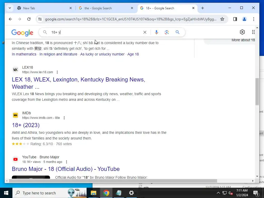Open the LEX 18 WLEX Lexington result
This screenshot has height=198, width=264.
(x=78, y=83)
